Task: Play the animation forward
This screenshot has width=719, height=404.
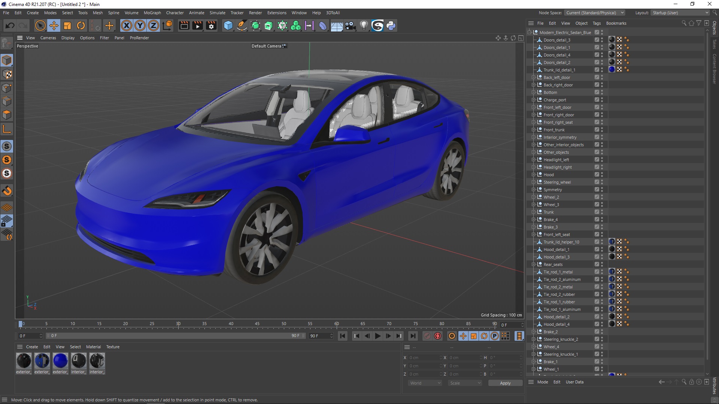Action: click(x=377, y=336)
